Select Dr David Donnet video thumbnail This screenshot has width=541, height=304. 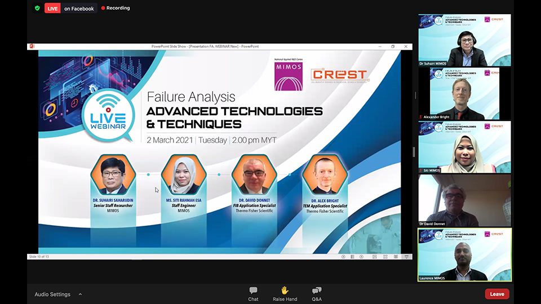(x=464, y=200)
